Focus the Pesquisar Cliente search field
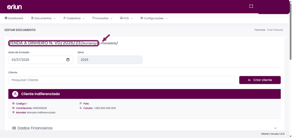 122,80
